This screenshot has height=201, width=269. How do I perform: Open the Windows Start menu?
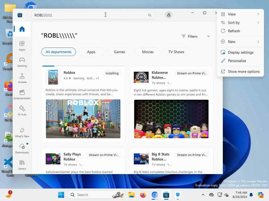(x=61, y=195)
